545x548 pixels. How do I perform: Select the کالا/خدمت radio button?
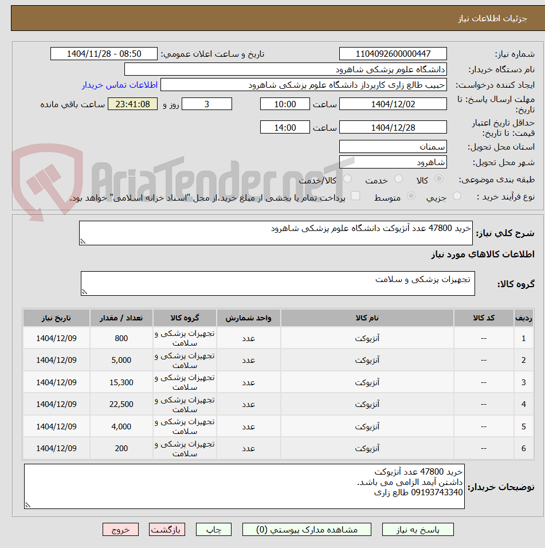pos(347,179)
